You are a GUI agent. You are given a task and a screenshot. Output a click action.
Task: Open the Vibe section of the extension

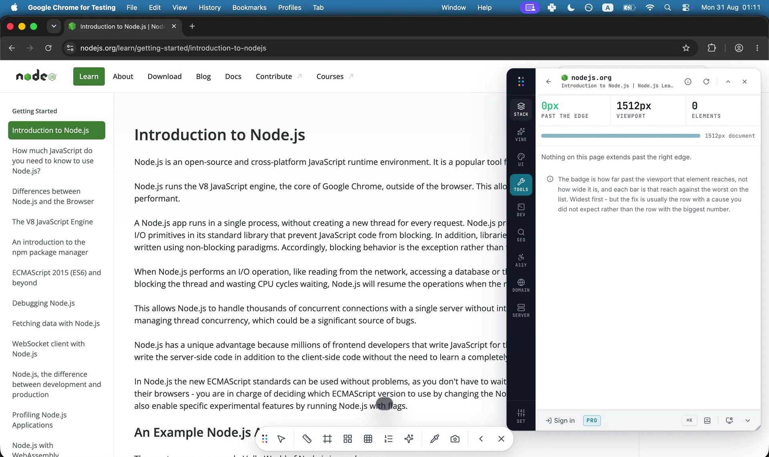(x=521, y=134)
